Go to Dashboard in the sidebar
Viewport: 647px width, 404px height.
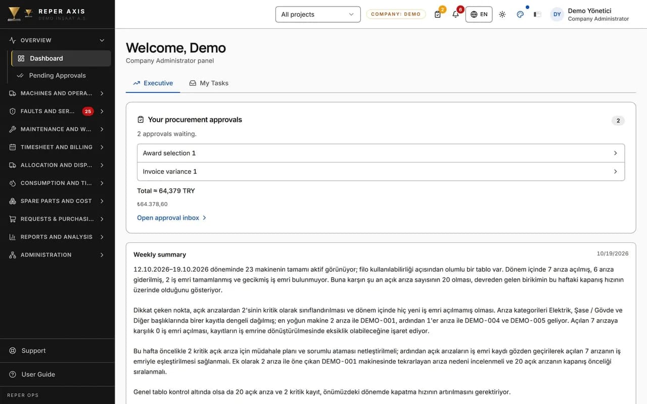61,58
